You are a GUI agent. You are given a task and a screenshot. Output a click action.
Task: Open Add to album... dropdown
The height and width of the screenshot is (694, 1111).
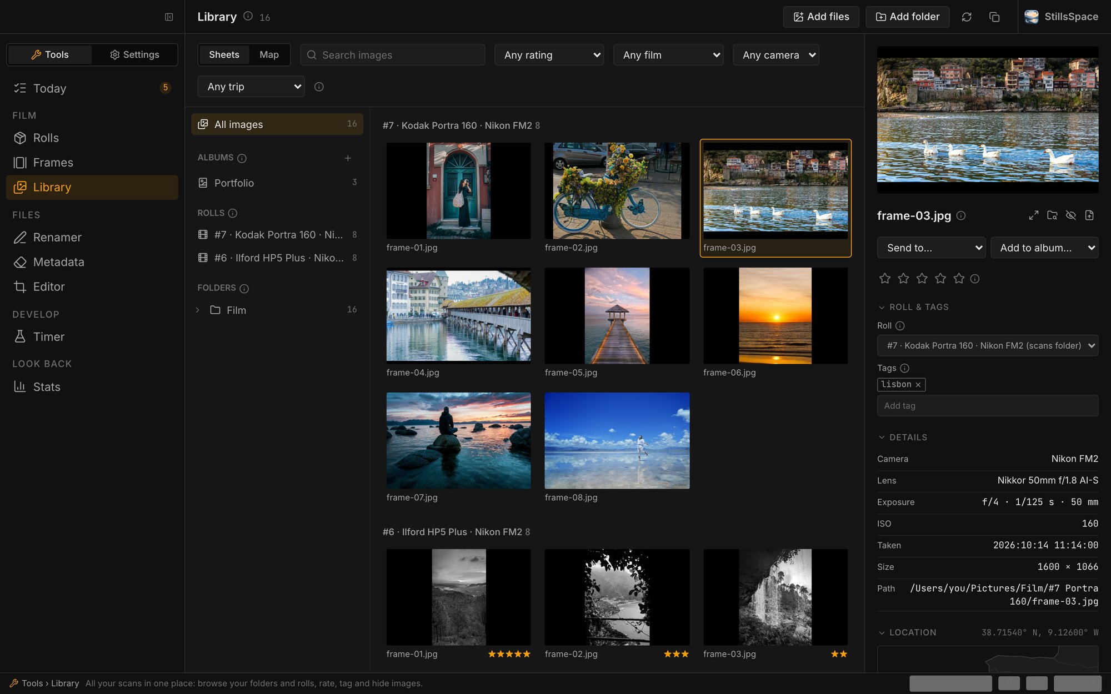click(x=1044, y=248)
